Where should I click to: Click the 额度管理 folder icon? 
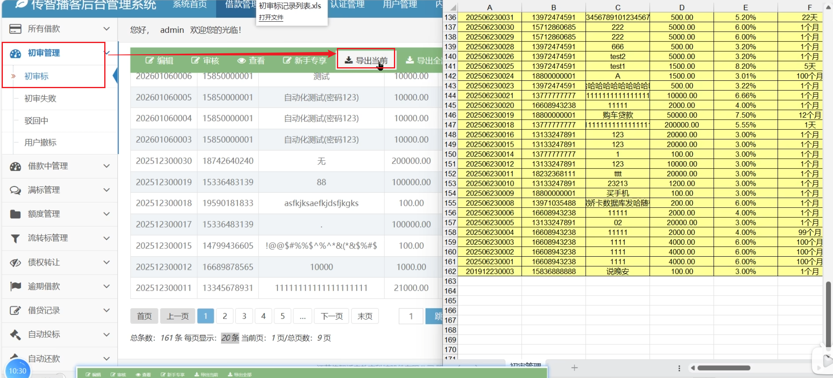[15, 214]
